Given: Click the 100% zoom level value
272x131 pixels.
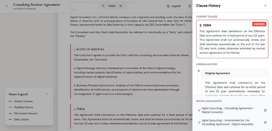Looking at the screenshot, I should pyautogui.click(x=112, y=6).
